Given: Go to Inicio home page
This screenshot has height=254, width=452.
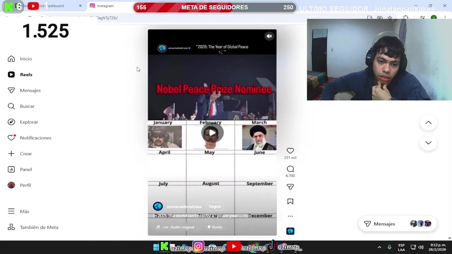Looking at the screenshot, I should pos(20,59).
